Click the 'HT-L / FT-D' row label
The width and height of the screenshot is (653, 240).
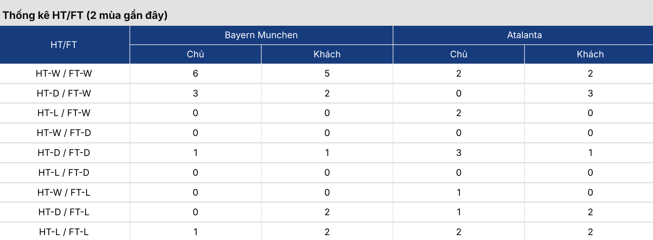click(x=64, y=172)
